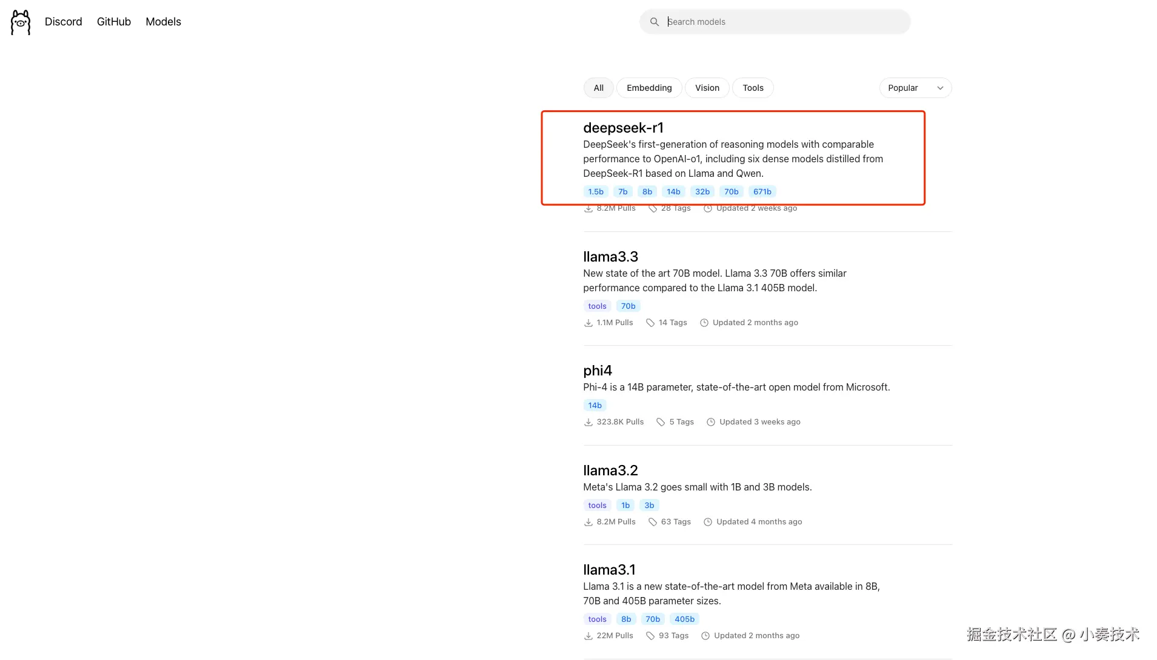Open the llama3.2 model page
Screen dimensions: 1157x660
610,470
